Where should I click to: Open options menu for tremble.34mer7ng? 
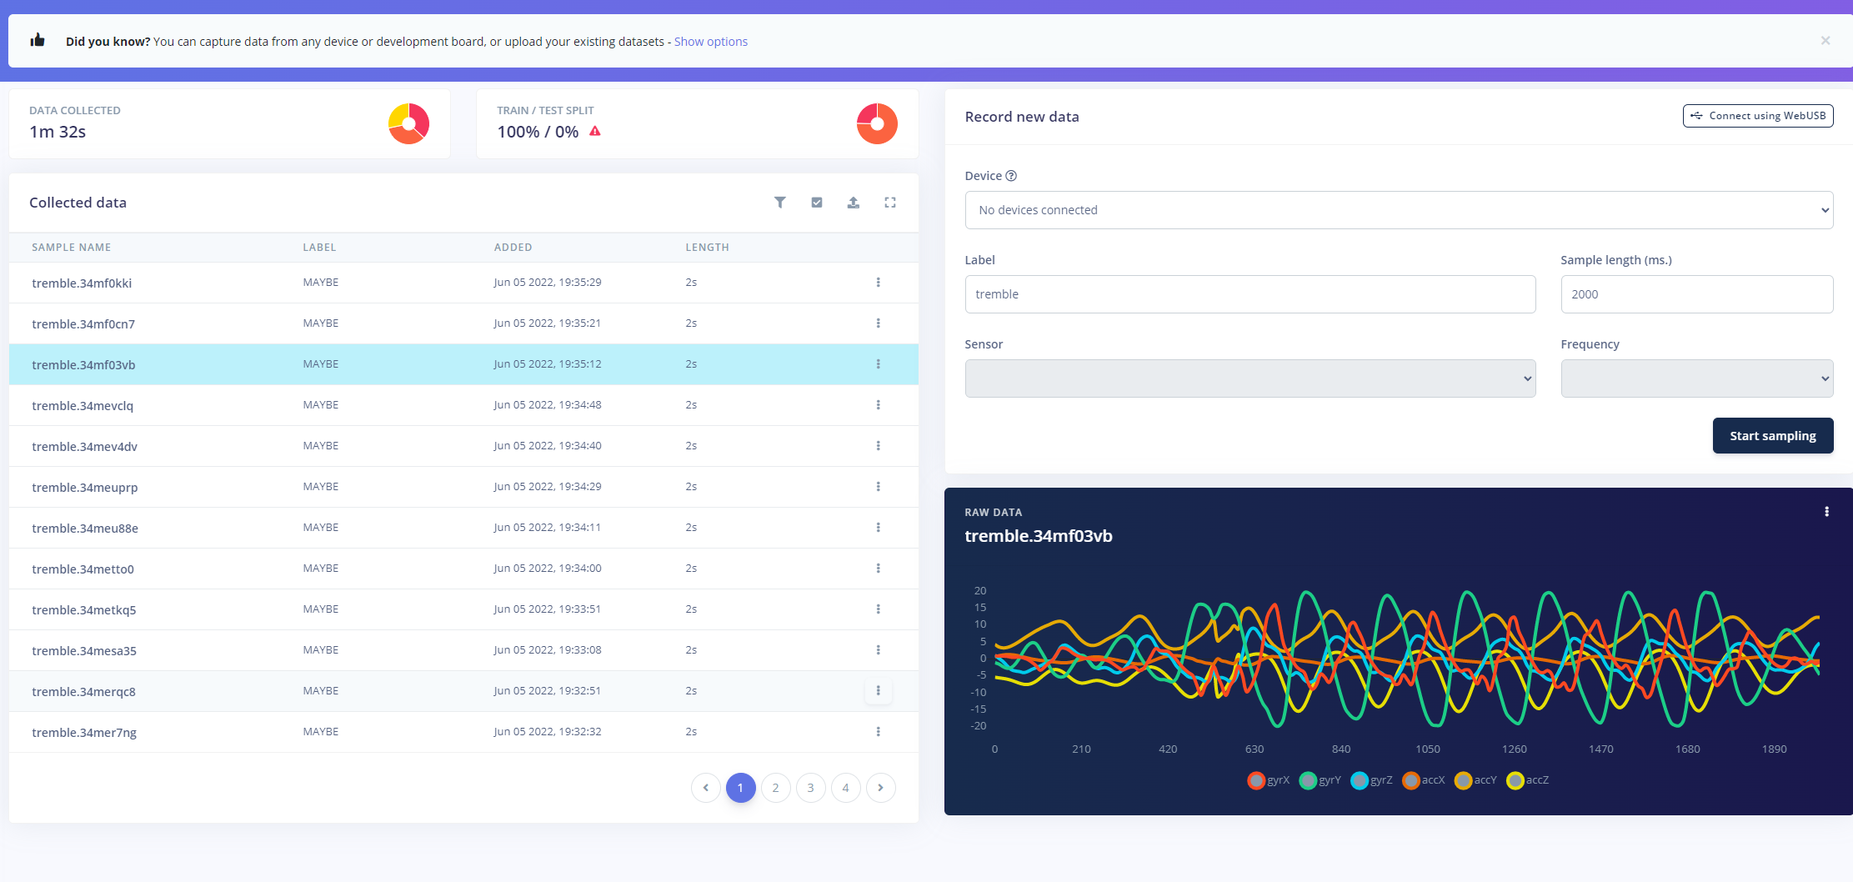coord(878,732)
